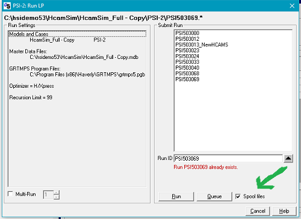Click the Multi-Run number field
Image resolution: width=301 pixels, height=219 pixels.
click(48, 195)
